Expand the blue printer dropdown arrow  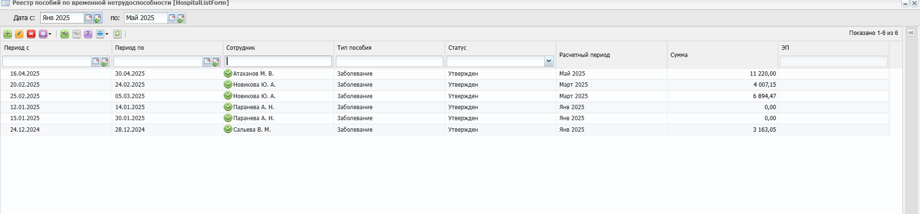[x=107, y=34]
